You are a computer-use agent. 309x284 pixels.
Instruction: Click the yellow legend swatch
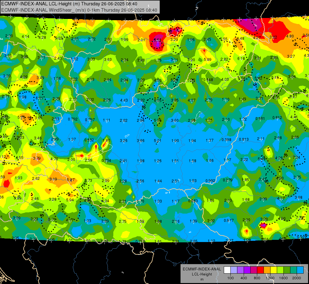click(x=274, y=270)
